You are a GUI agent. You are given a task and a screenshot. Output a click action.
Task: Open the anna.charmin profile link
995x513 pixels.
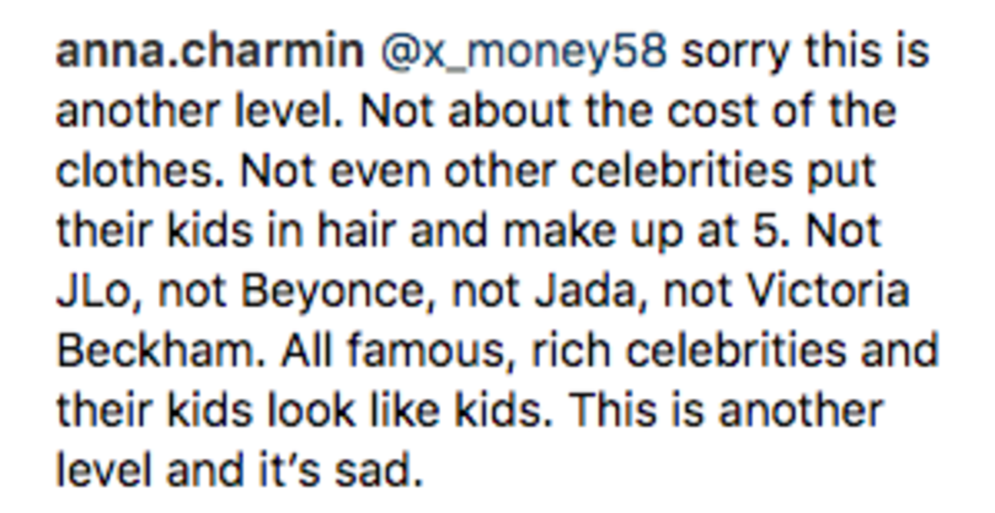209,52
